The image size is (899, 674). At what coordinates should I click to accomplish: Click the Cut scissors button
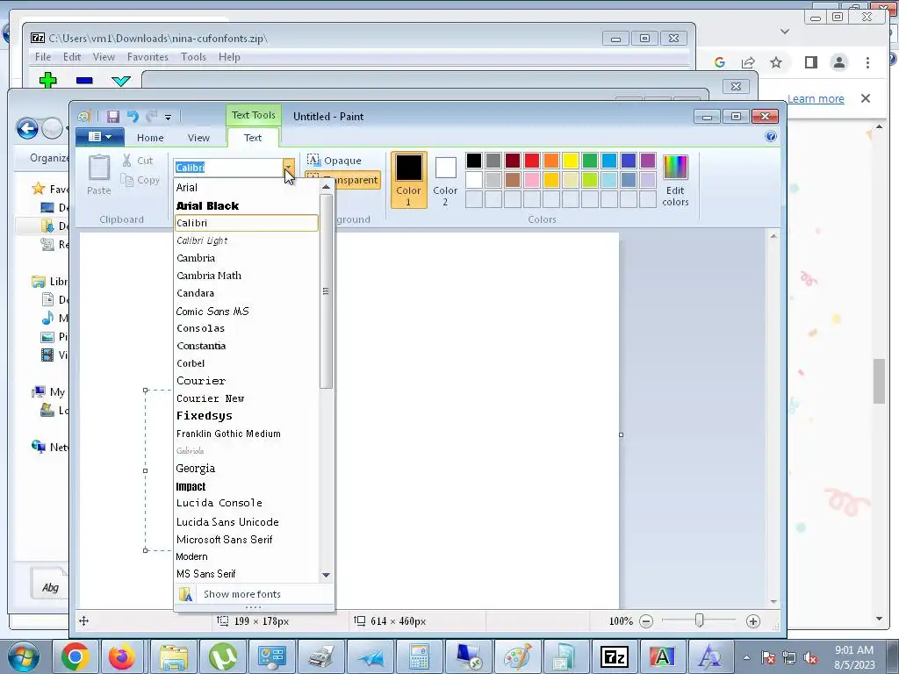coord(138,161)
